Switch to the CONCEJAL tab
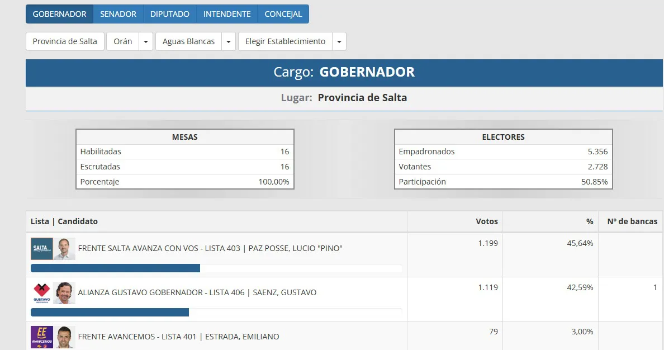The width and height of the screenshot is (664, 350). tap(283, 13)
